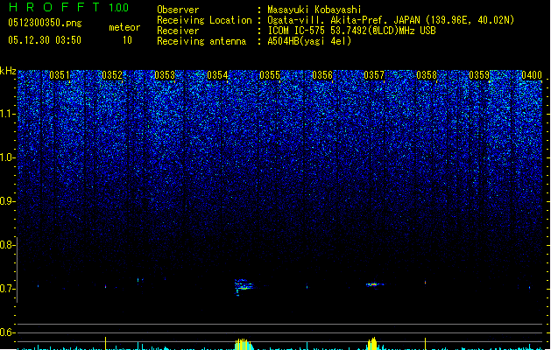
Task: Click the yellow-cyan intensity burst after 0354
Action: [244, 344]
